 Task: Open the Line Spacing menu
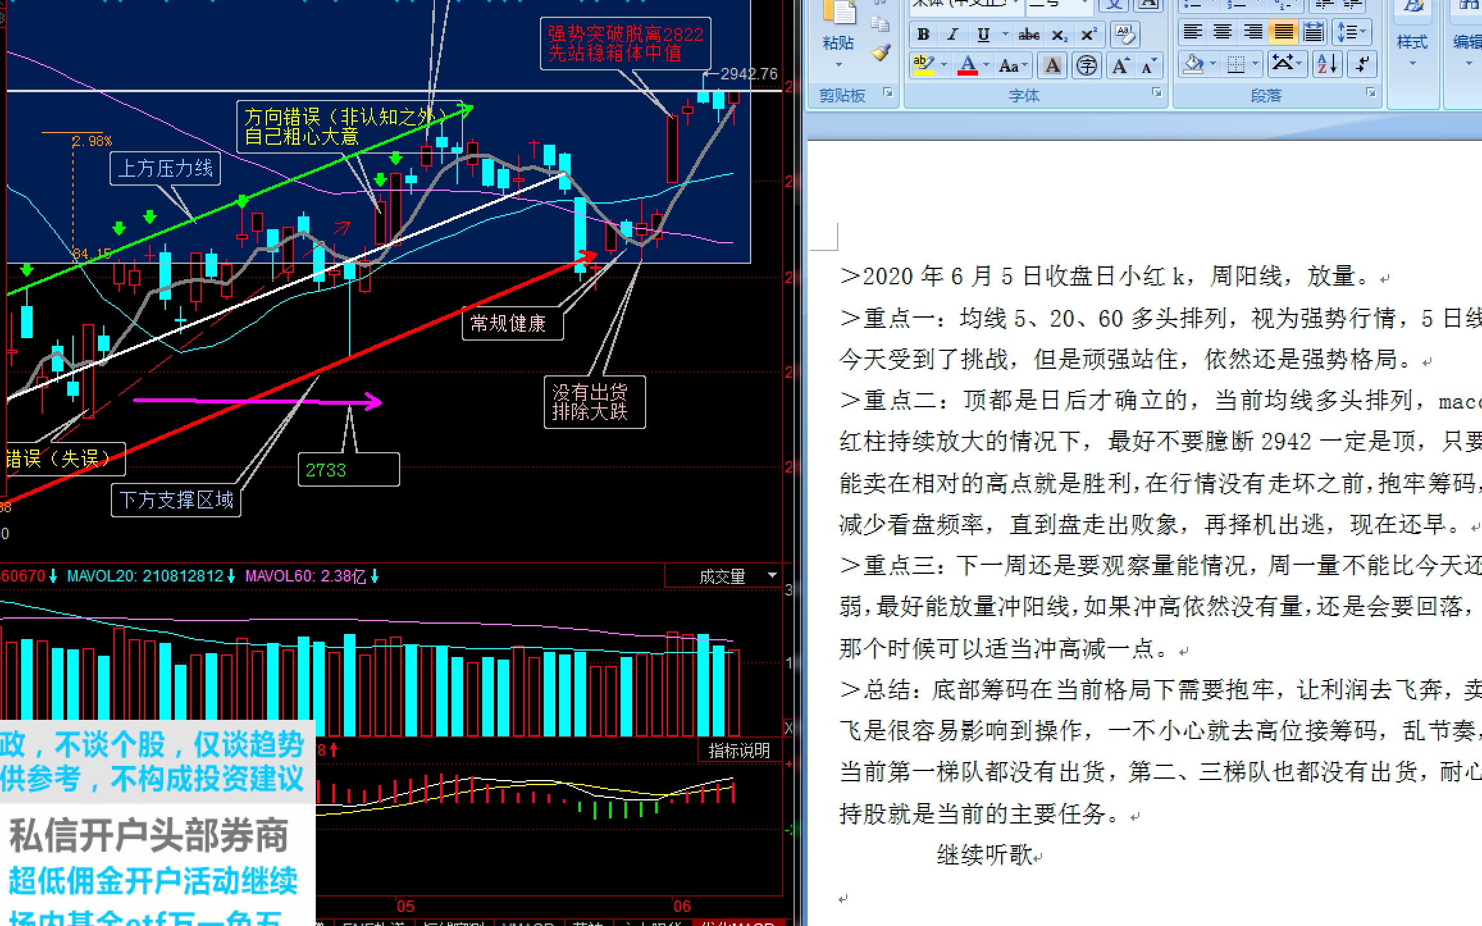pyautogui.click(x=1351, y=32)
